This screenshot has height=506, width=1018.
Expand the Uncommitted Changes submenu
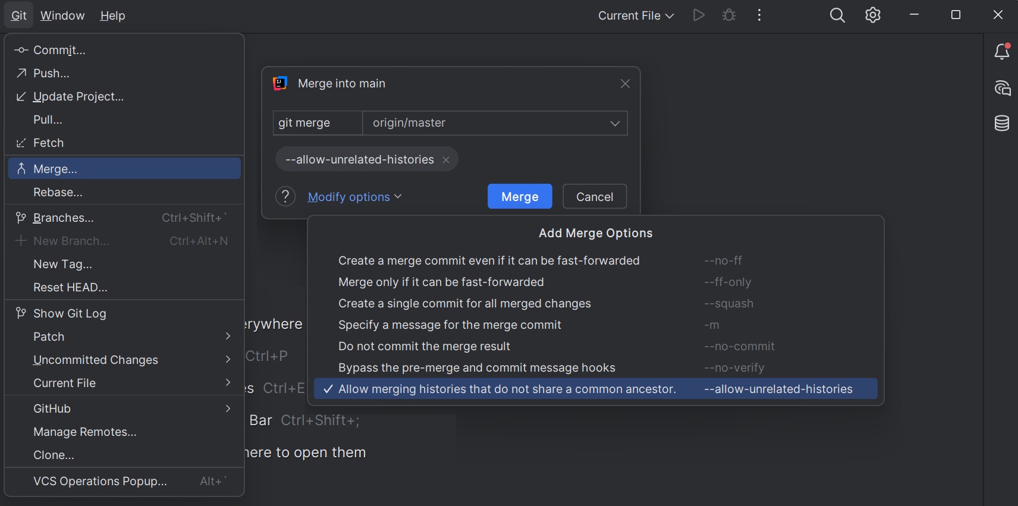pos(124,360)
